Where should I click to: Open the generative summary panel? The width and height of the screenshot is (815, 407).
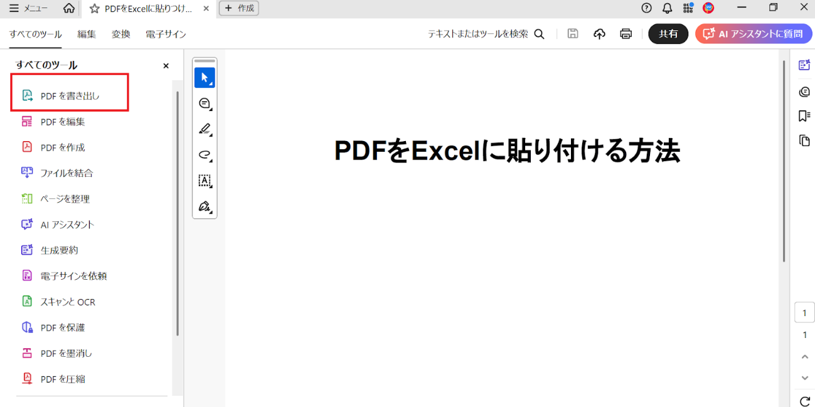(x=804, y=64)
